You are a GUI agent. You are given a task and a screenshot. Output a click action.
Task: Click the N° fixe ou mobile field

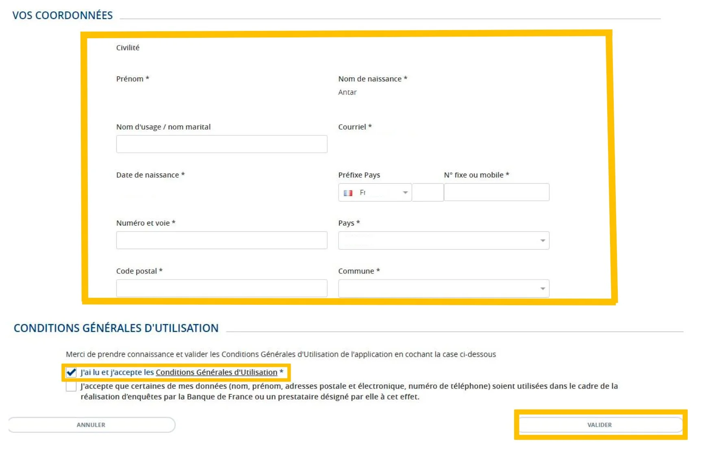tap(497, 192)
